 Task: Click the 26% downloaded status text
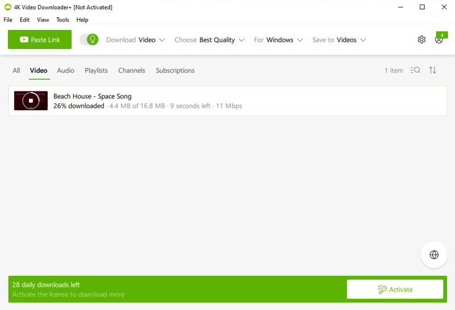pos(78,106)
